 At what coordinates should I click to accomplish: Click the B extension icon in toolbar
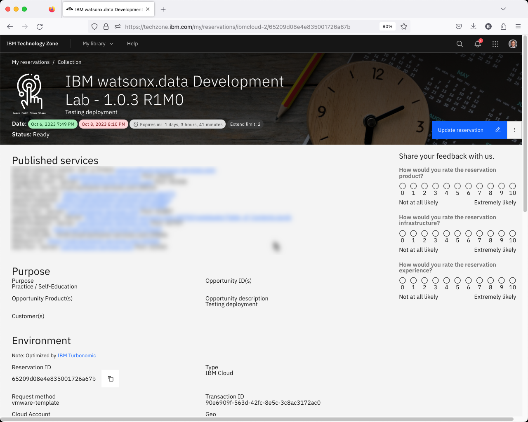[x=488, y=26]
